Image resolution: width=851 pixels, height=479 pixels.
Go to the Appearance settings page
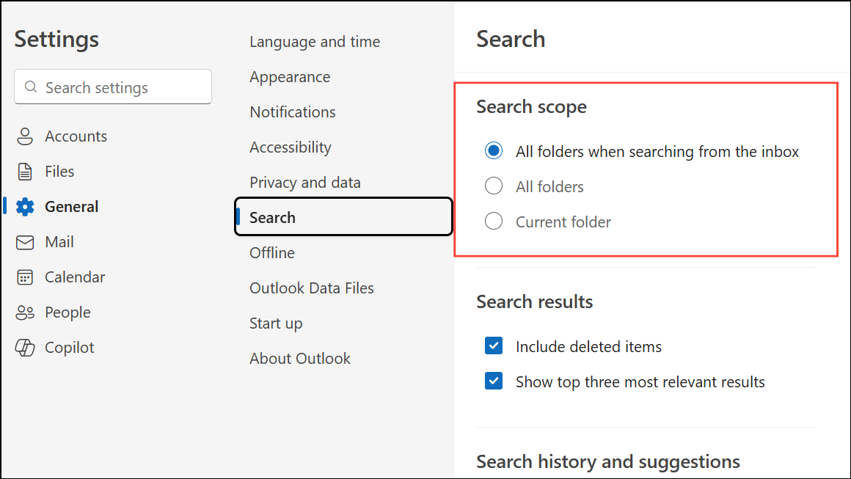click(x=290, y=77)
